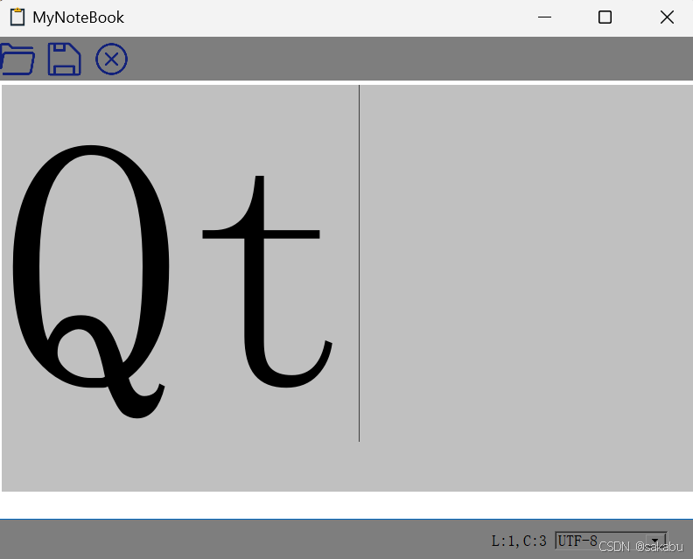693x559 pixels.
Task: Click the circled X close-file icon
Action: tap(111, 59)
